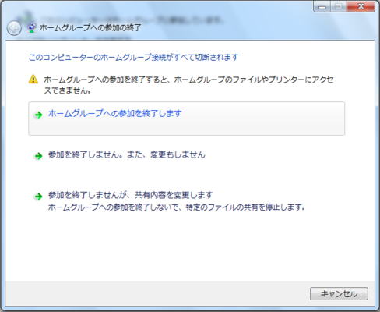Click the キャンセル button
This screenshot has height=312, width=380.
339,294
